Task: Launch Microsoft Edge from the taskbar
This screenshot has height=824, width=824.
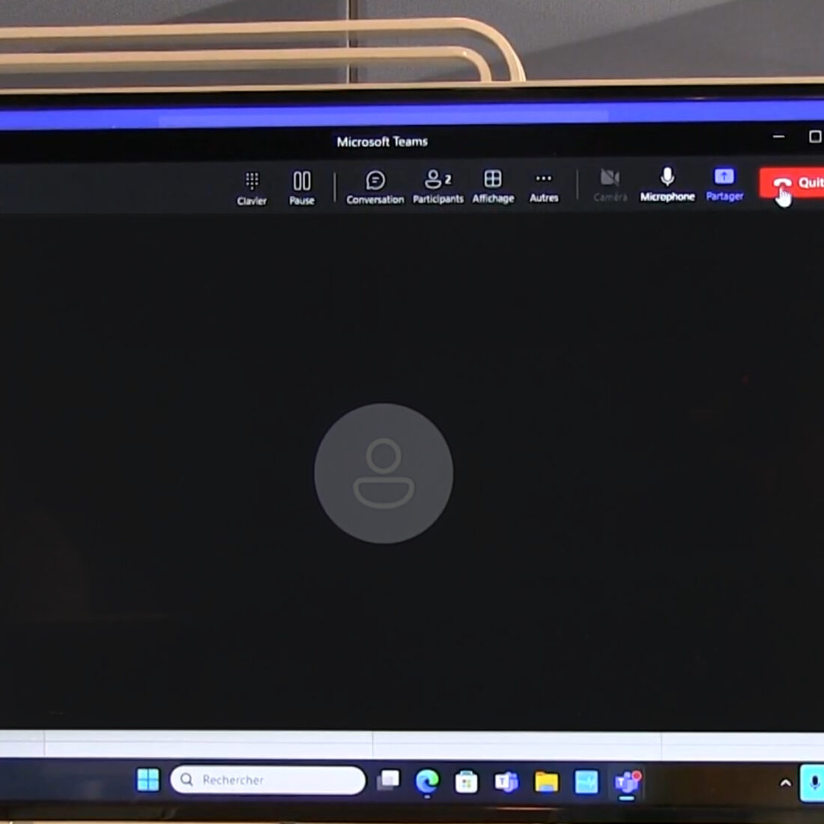Action: tap(427, 781)
